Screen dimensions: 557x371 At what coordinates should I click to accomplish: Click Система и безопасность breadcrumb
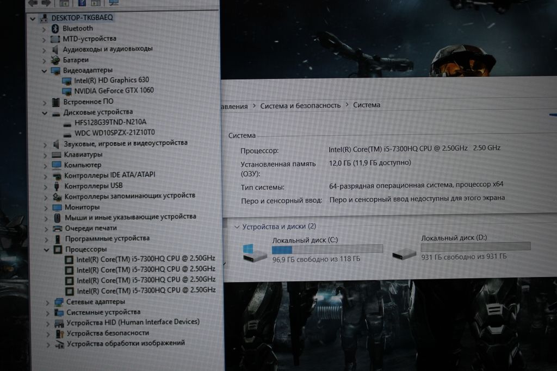click(300, 105)
